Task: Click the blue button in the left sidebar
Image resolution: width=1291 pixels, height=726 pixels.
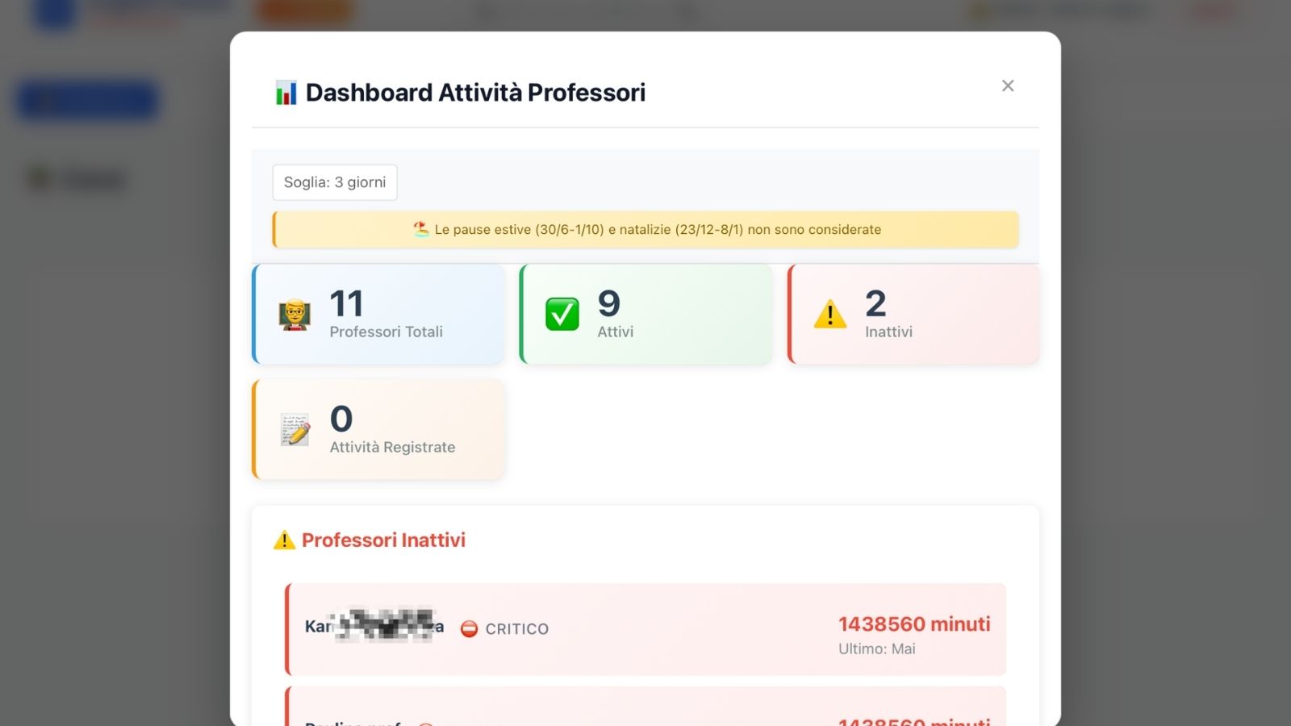Action: coord(86,99)
